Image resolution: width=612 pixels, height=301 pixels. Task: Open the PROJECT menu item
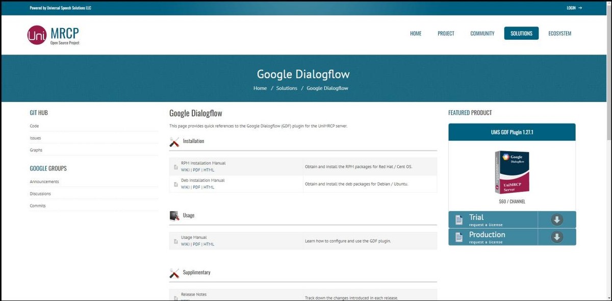pyautogui.click(x=446, y=34)
